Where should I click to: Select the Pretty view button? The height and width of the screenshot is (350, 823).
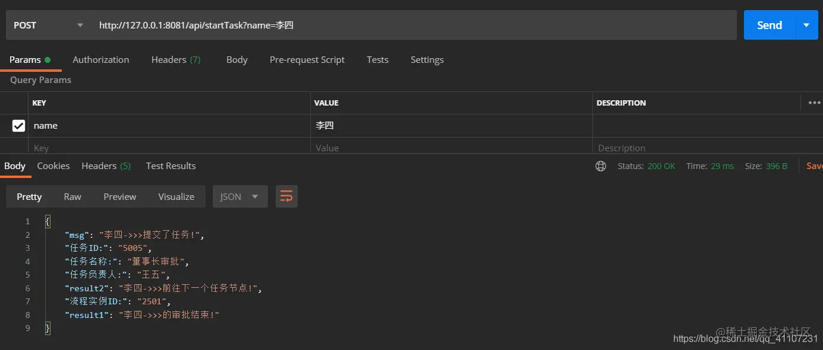click(29, 196)
